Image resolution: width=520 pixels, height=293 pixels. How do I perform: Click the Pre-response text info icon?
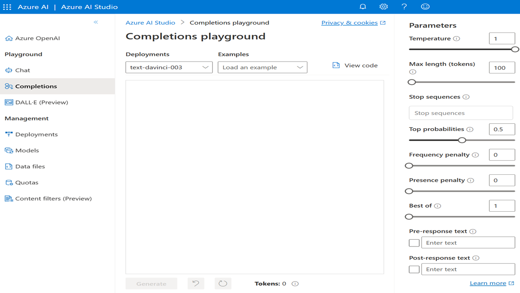[x=473, y=231]
